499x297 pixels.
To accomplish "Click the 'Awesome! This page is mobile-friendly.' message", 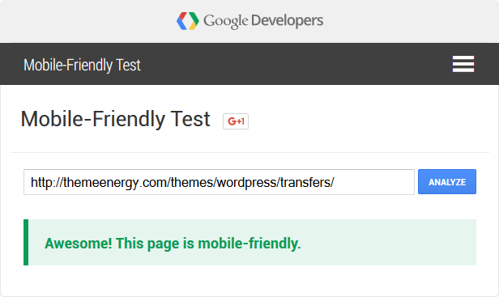I will coord(173,244).
